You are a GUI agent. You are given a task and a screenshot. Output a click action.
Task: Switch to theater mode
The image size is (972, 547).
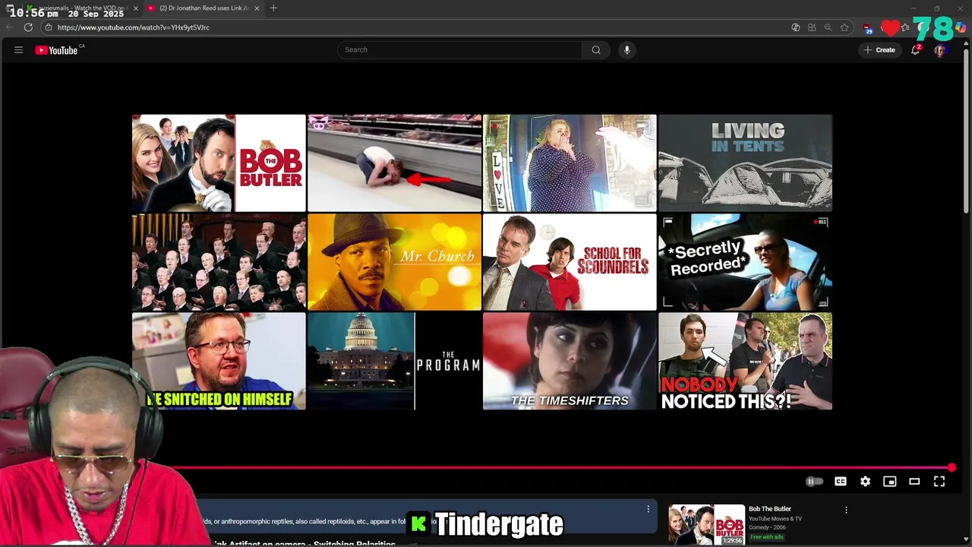(914, 482)
